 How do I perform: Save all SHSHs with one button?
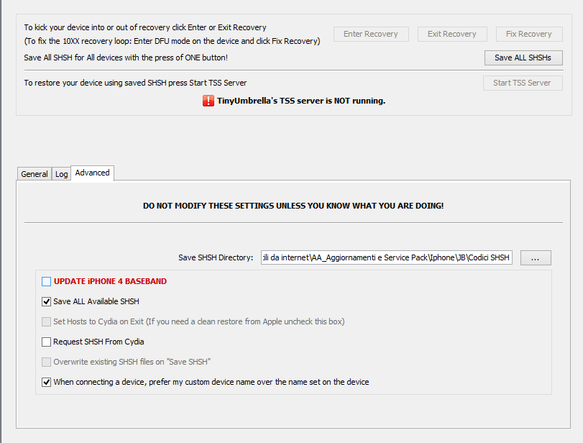pos(523,58)
